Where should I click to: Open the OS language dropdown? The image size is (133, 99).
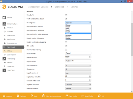[78, 23]
